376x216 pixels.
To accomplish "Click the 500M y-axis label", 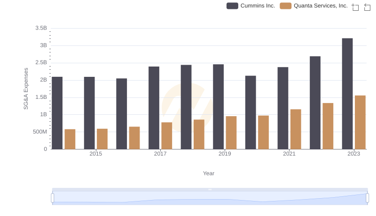I will [40, 132].
